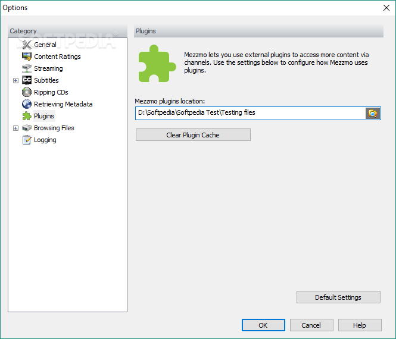Click the 'Mezzmo plugins location:' label
The width and height of the screenshot is (396, 339).
coord(170,101)
